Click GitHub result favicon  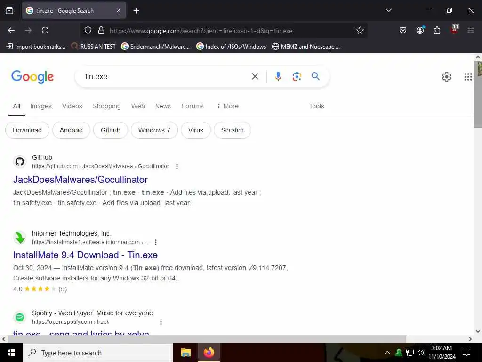[x=20, y=162]
